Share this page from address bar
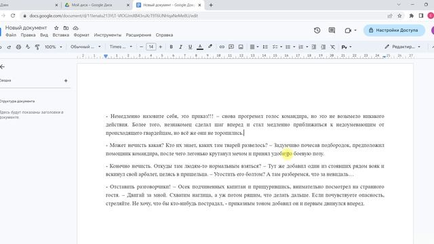 click(390, 16)
